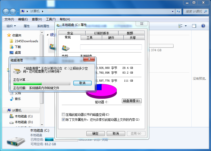Image resolution: width=211 pixels, height=151 pixels.
Task: Select 本地磁盘 (D:) in navigation tree
Action: pos(21,122)
